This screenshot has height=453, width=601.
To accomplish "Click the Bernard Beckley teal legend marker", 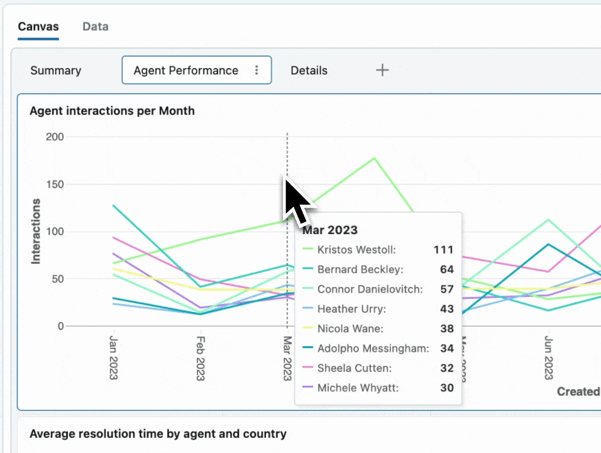I will (307, 269).
